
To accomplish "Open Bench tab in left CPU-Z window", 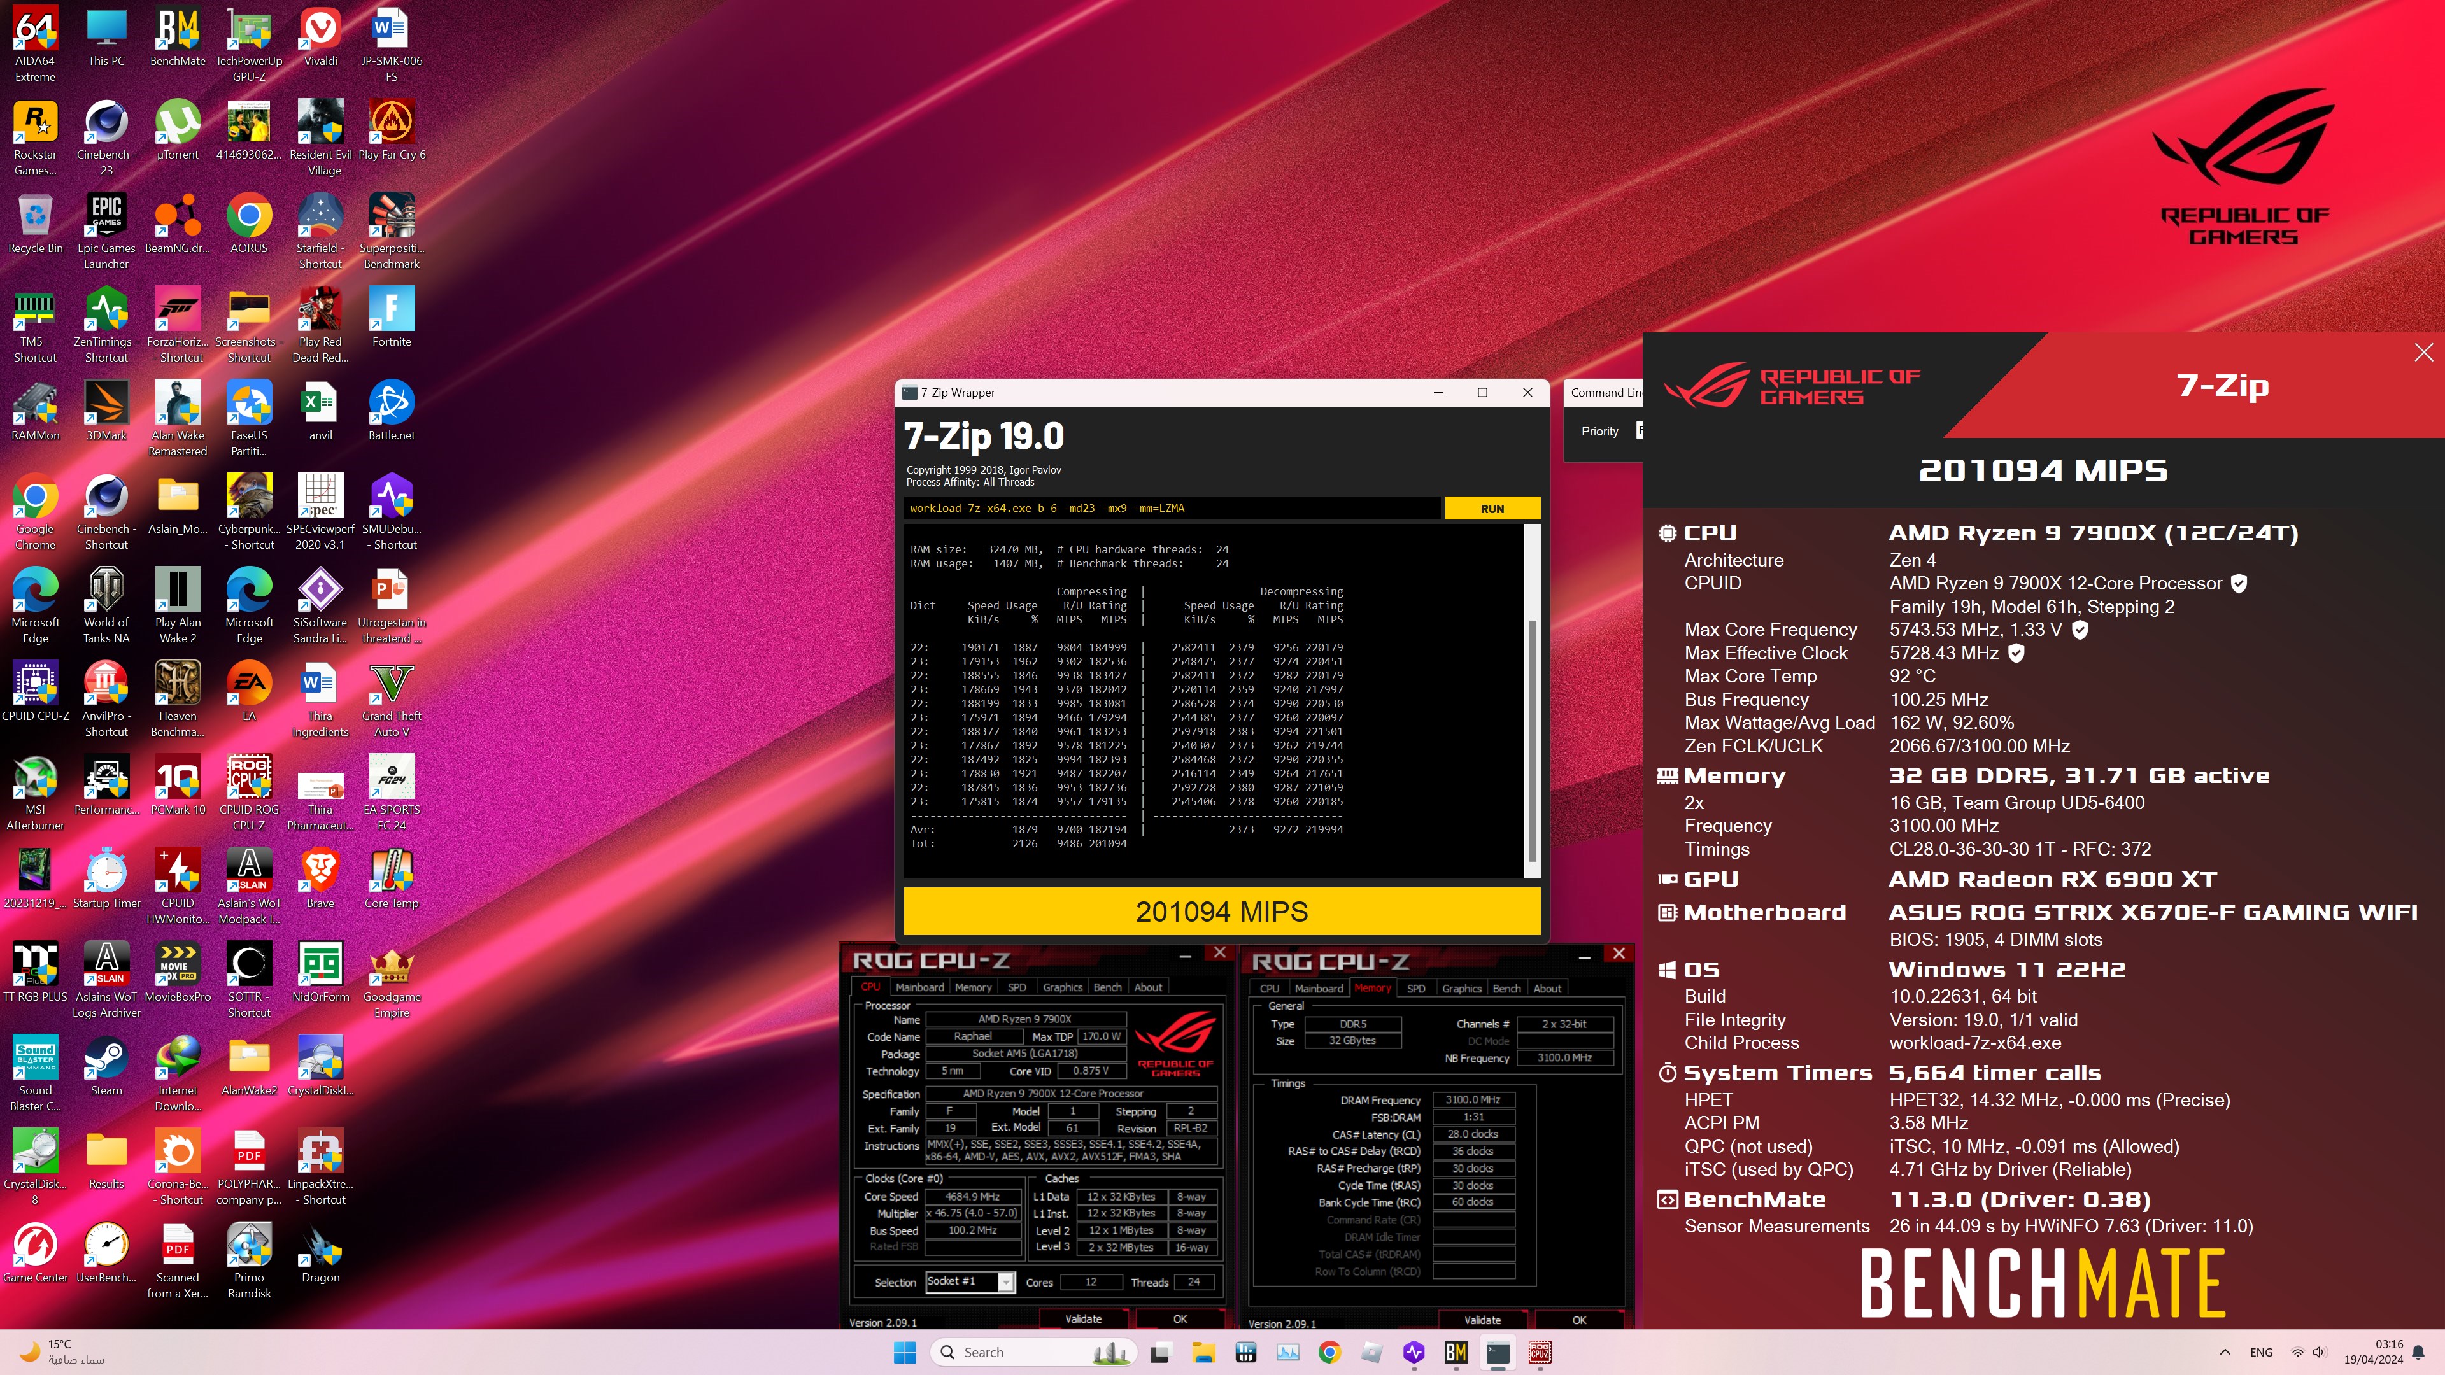I will point(1107,987).
